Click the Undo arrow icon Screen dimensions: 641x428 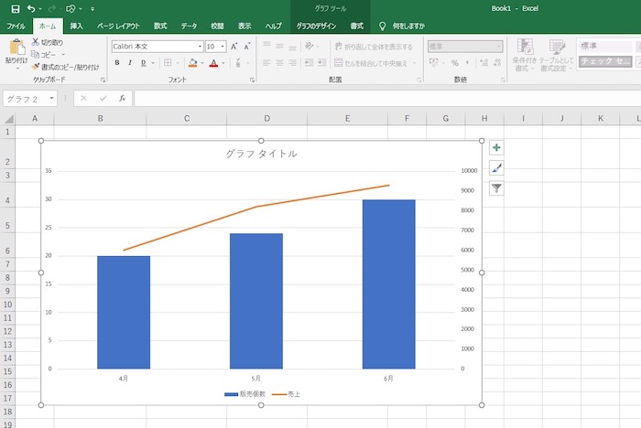click(33, 8)
